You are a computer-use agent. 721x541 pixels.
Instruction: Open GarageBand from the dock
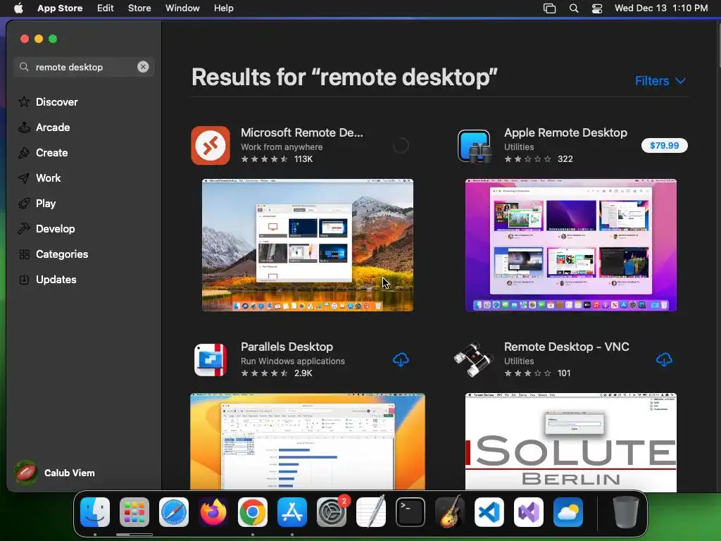click(x=450, y=512)
